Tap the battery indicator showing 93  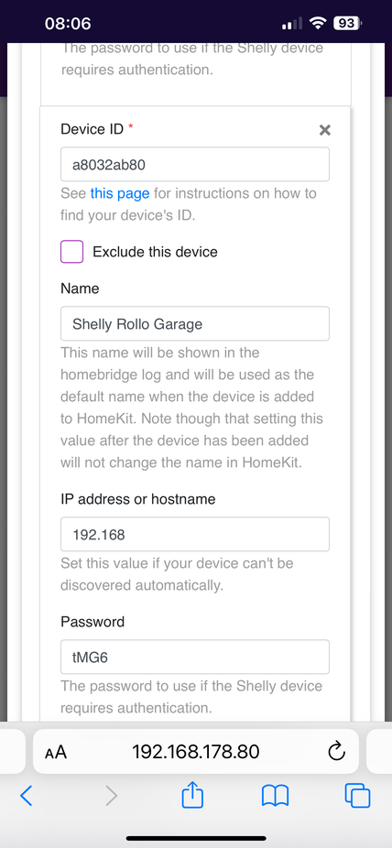pos(348,23)
